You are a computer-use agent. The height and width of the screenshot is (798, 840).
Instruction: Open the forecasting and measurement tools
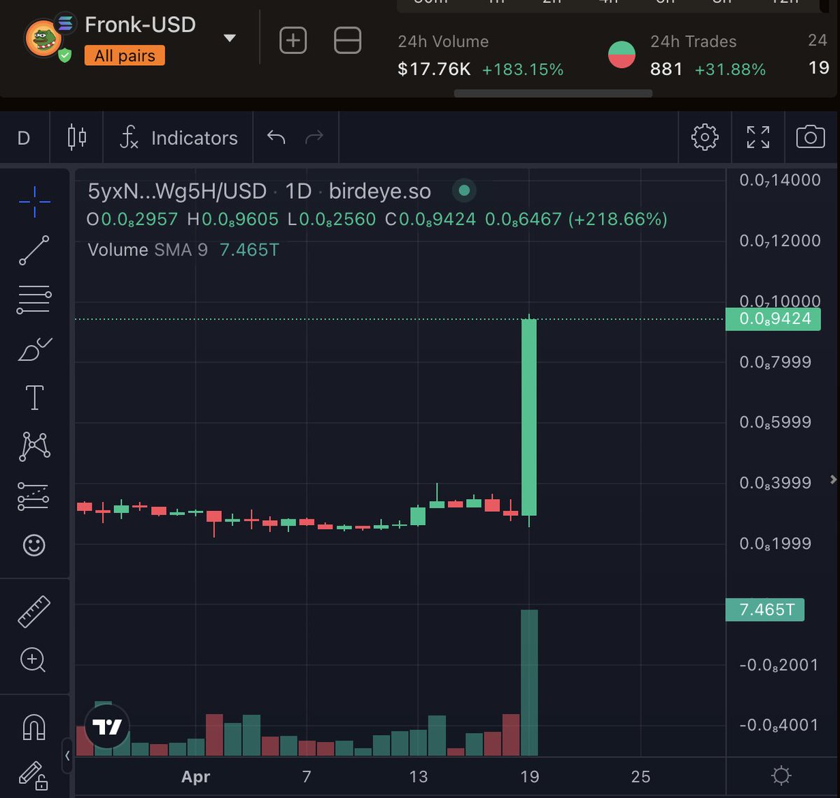tap(34, 496)
